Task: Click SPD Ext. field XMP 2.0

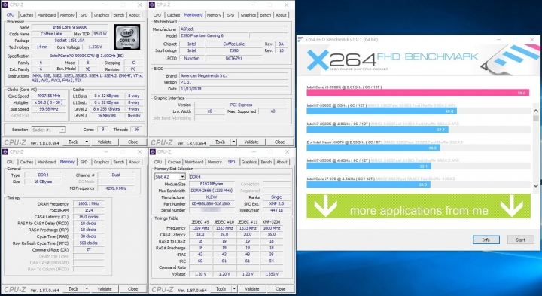Action: pyautogui.click(x=276, y=203)
